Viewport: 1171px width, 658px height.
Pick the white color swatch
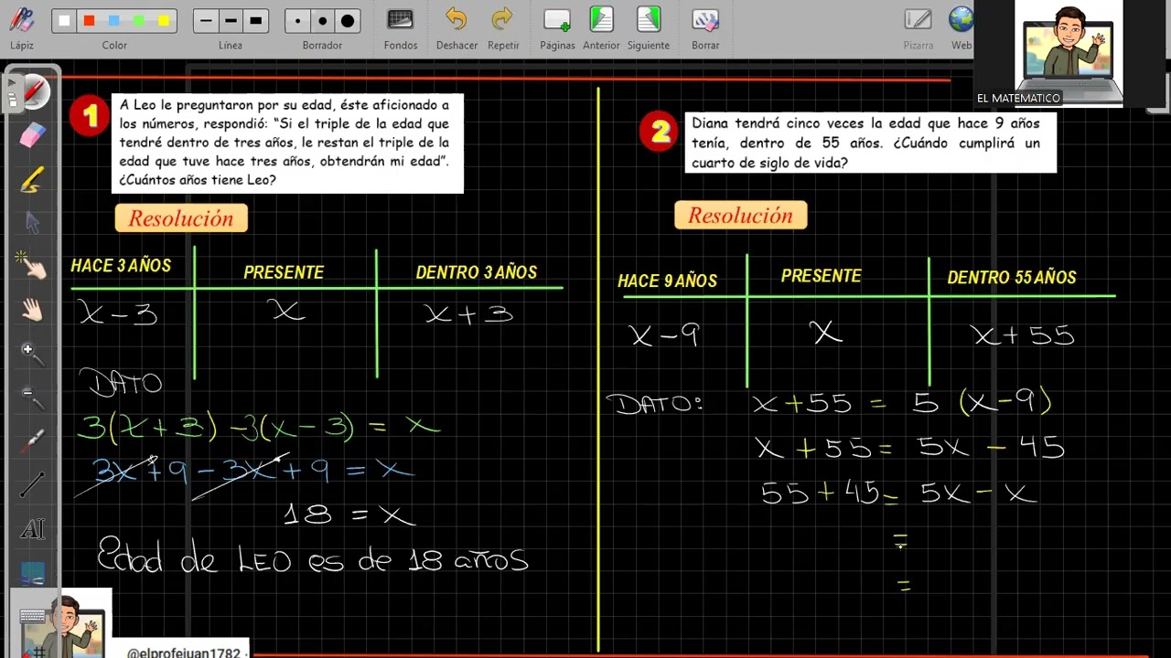pyautogui.click(x=64, y=21)
